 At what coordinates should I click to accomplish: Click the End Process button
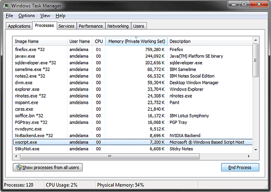point(240,167)
